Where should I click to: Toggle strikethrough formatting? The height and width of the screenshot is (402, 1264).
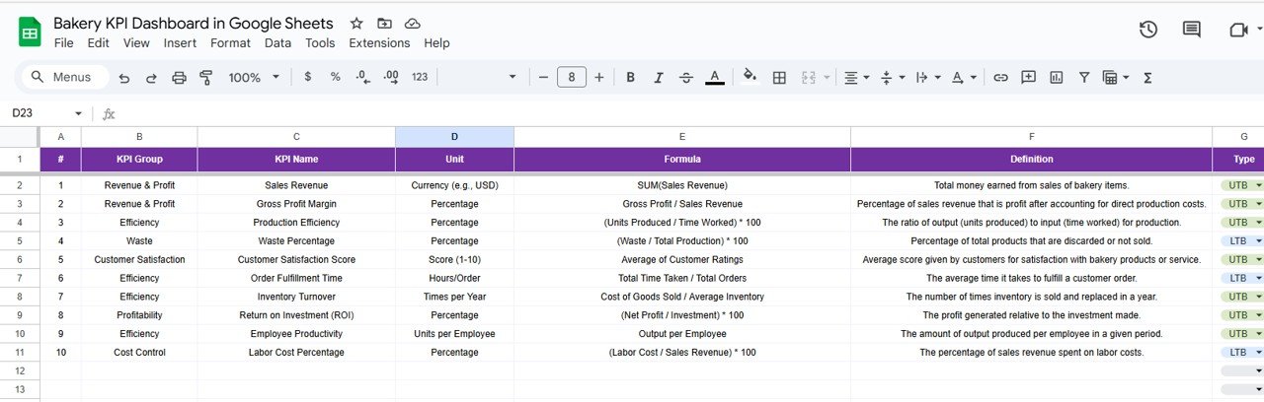coord(687,77)
